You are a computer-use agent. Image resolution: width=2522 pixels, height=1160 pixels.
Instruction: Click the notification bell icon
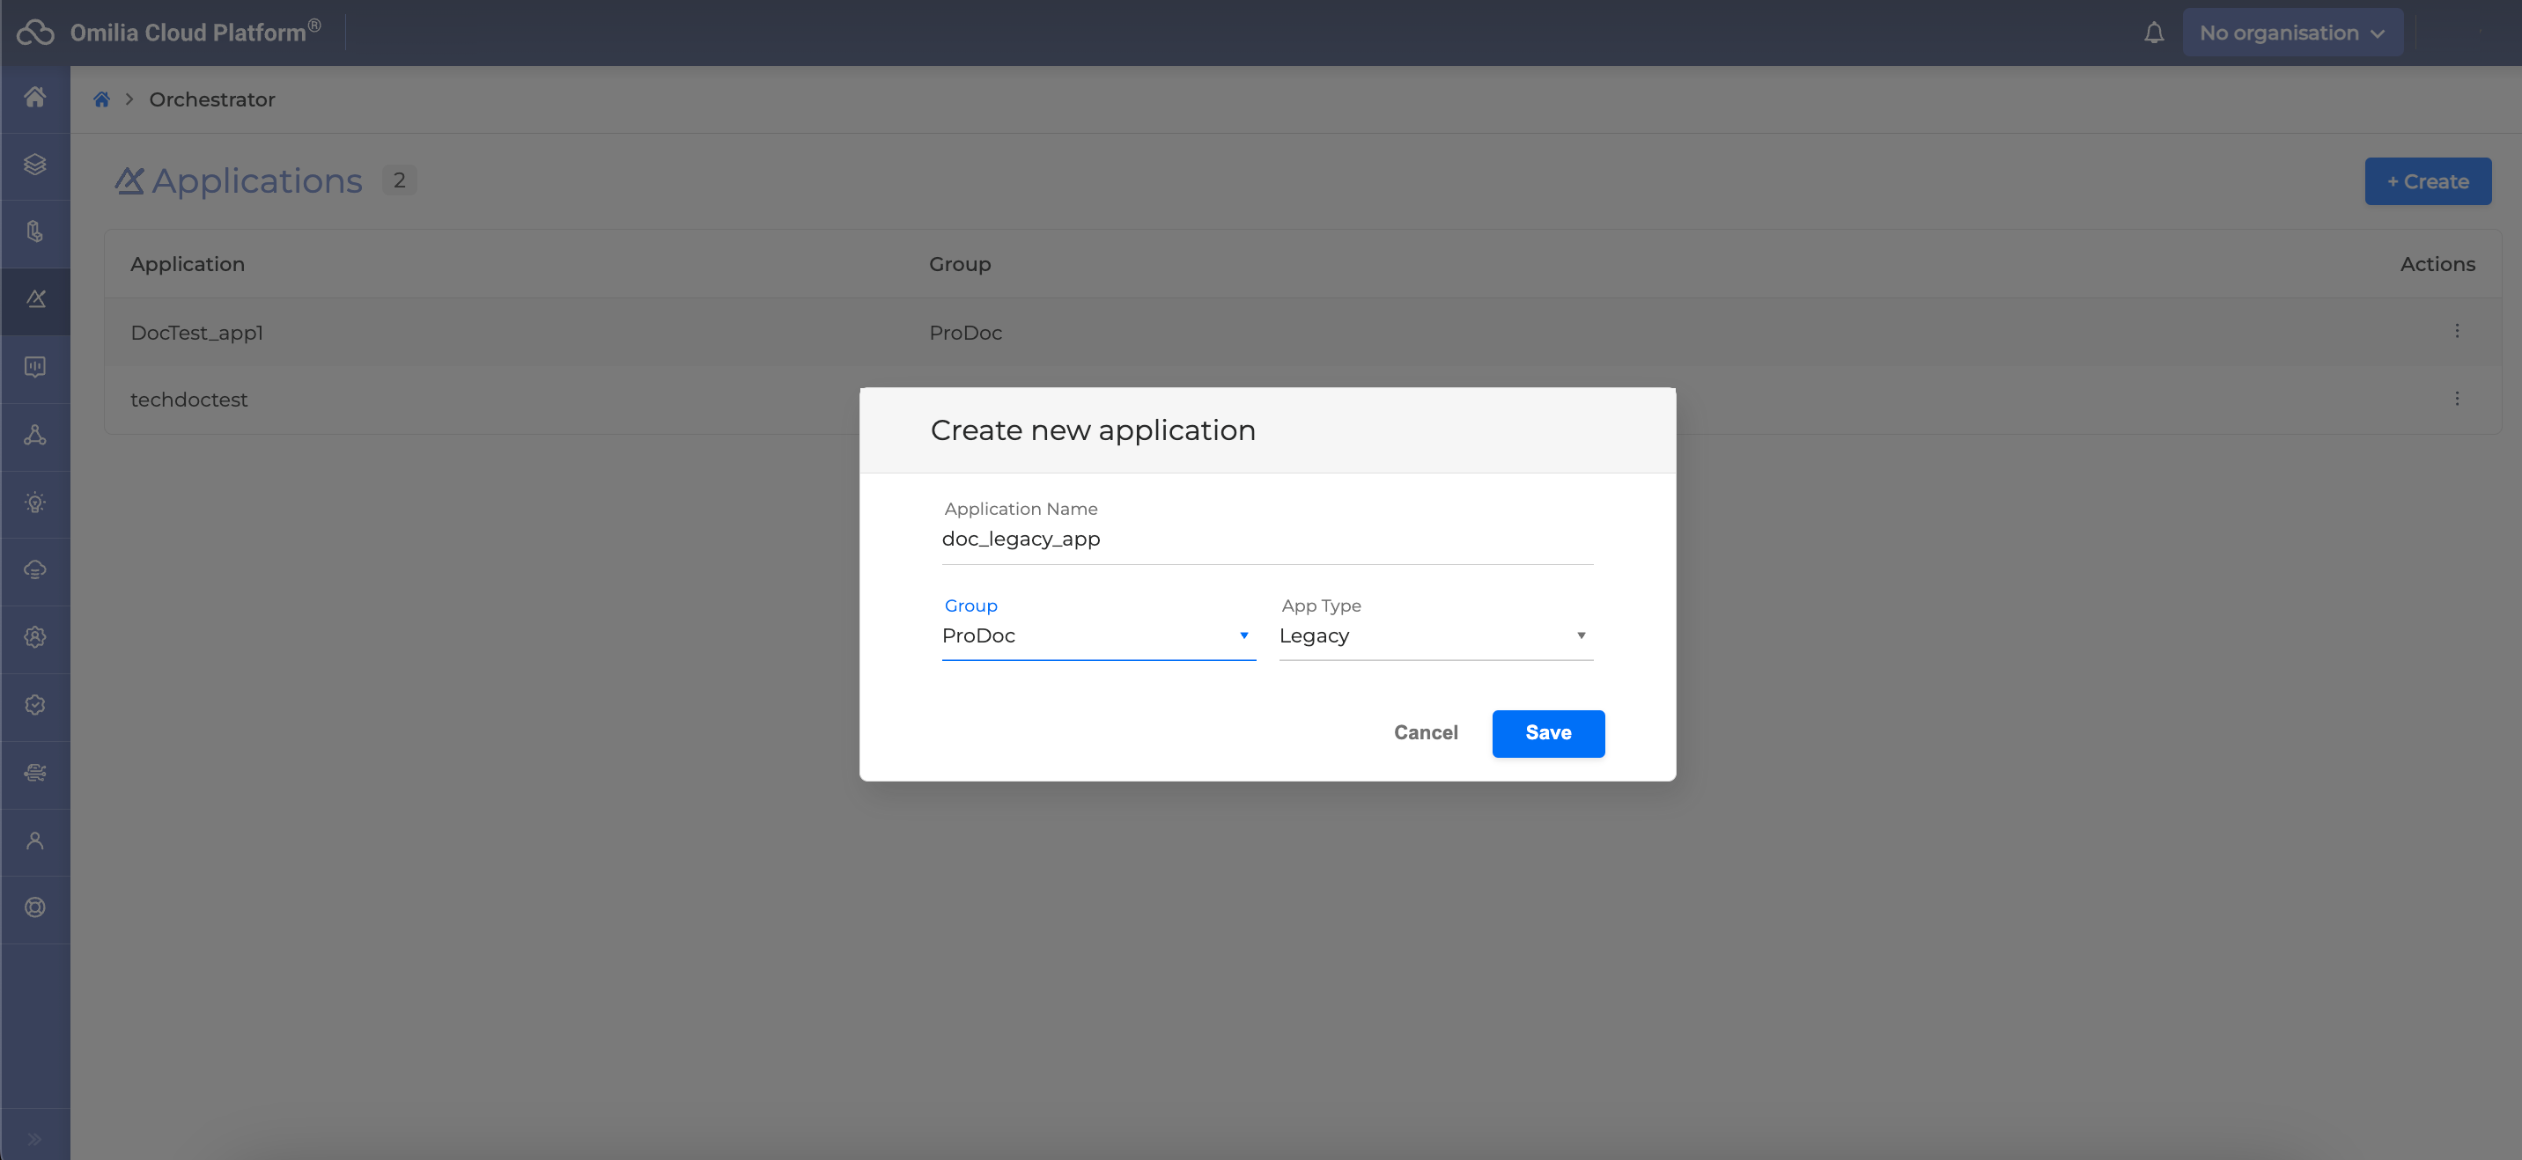coord(2153,33)
